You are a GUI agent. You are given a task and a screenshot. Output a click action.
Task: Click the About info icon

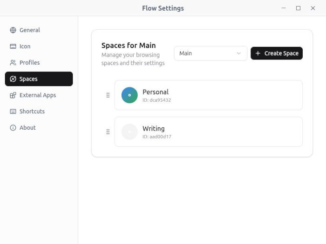[x=13, y=128]
